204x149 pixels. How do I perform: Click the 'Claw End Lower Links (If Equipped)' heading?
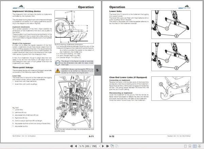[128, 77]
